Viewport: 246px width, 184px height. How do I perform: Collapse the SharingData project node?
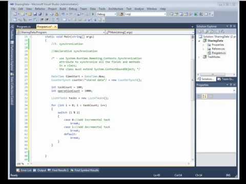click(199, 41)
